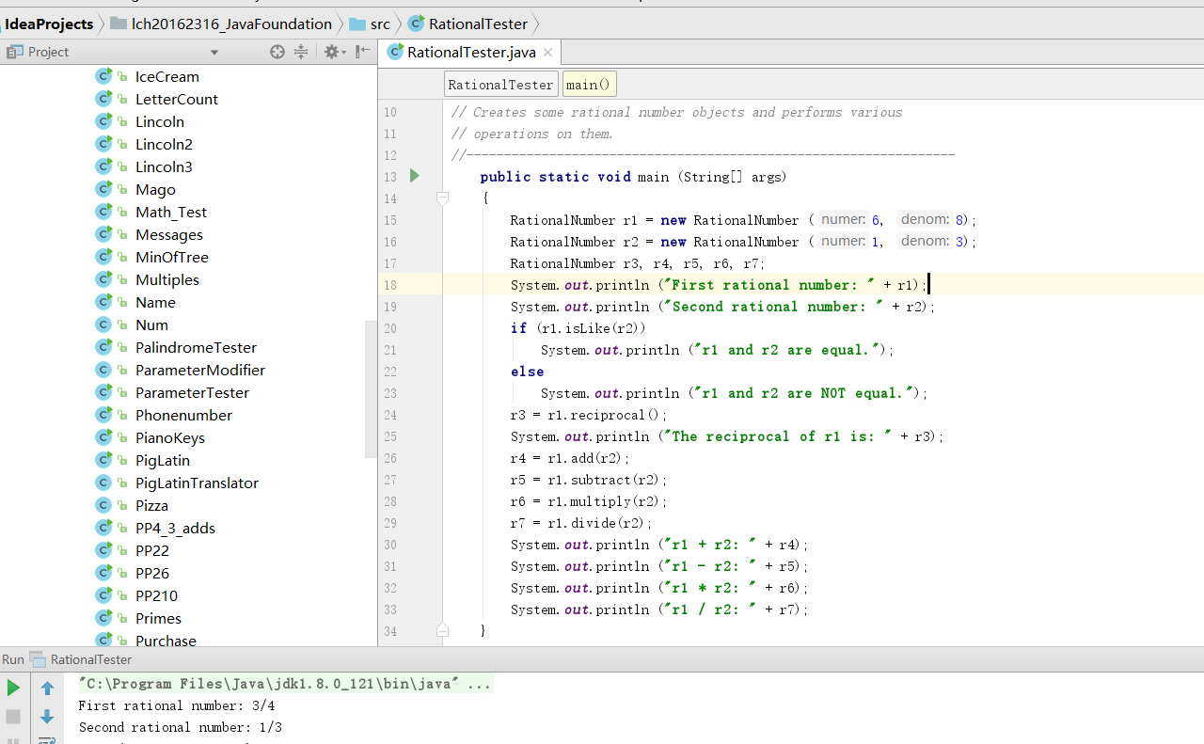This screenshot has width=1204, height=744.
Task: Click RationalTester in the navigation bar
Action: [478, 24]
